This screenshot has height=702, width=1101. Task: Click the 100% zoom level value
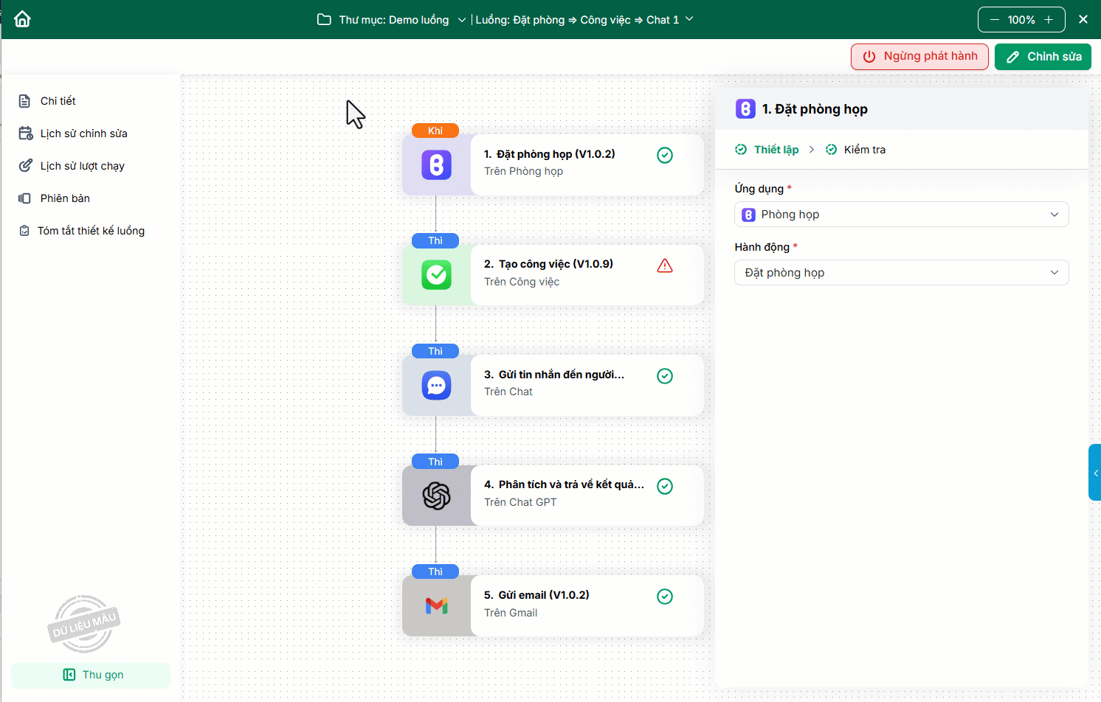point(1021,20)
